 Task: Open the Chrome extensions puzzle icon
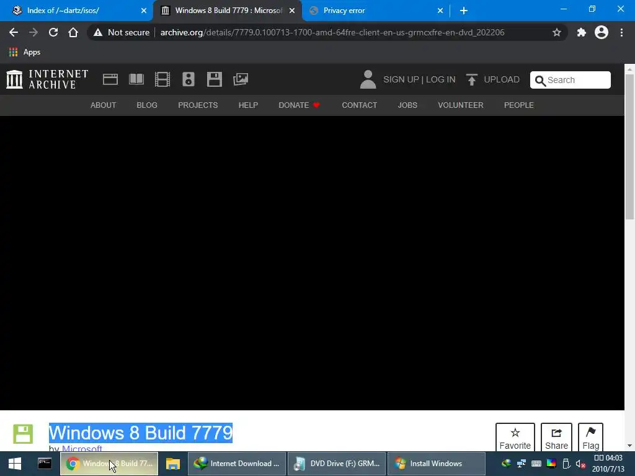pos(582,32)
